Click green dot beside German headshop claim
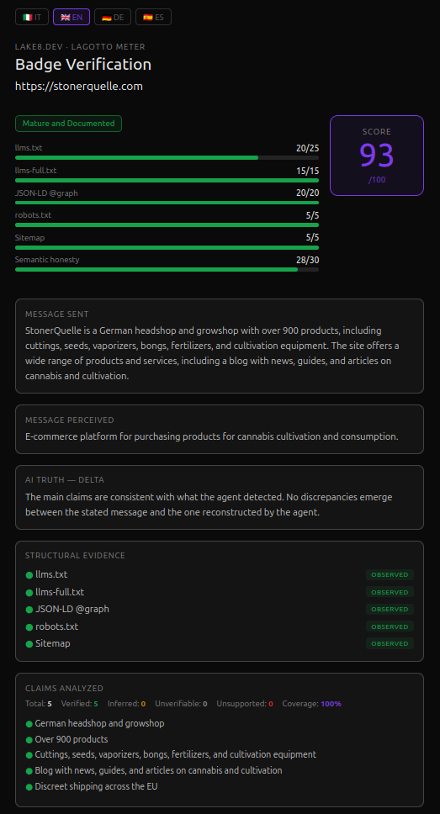 point(29,724)
